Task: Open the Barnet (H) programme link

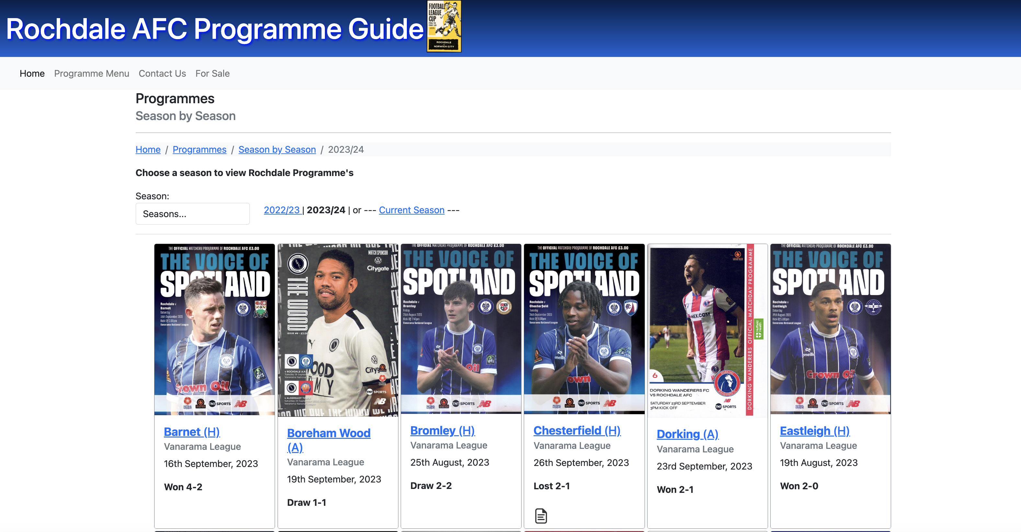Action: [x=192, y=431]
